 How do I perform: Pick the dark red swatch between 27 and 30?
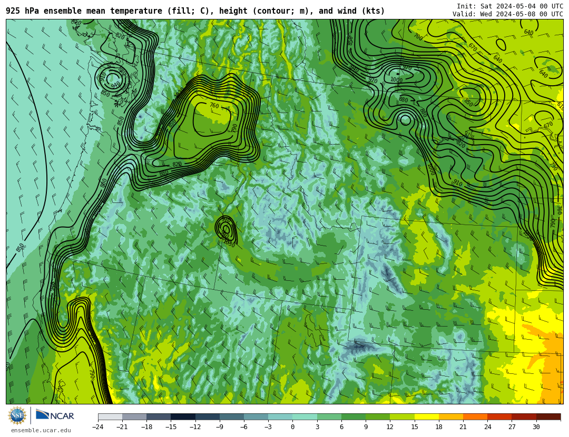coord(524,416)
